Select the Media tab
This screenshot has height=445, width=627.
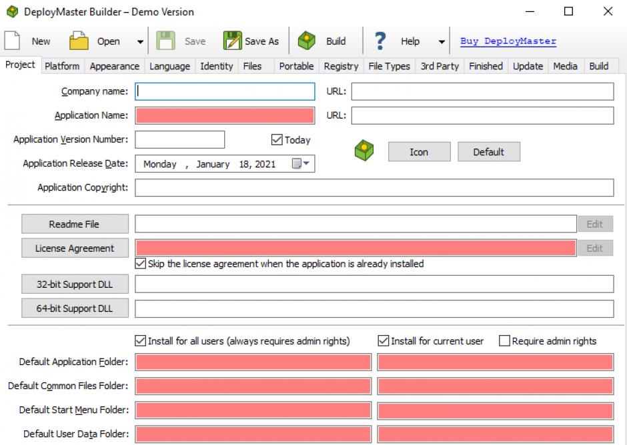pos(565,66)
